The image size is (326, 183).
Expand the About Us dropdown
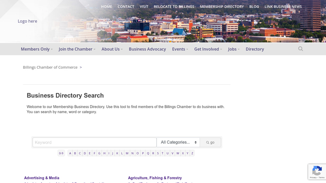pos(112,49)
